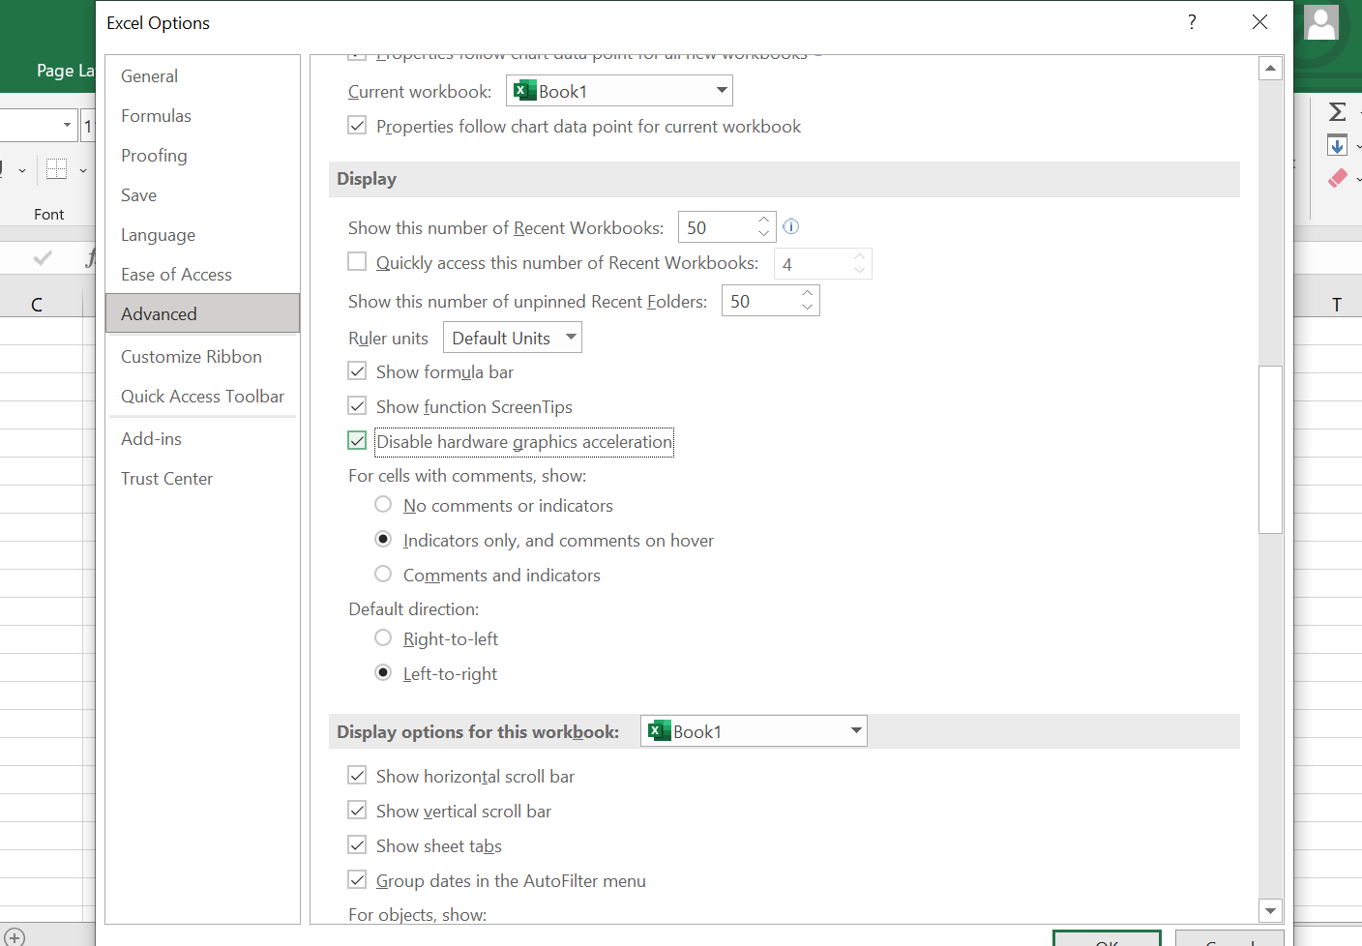
Task: Click the scroll up arrow of options pane
Action: 1270,68
